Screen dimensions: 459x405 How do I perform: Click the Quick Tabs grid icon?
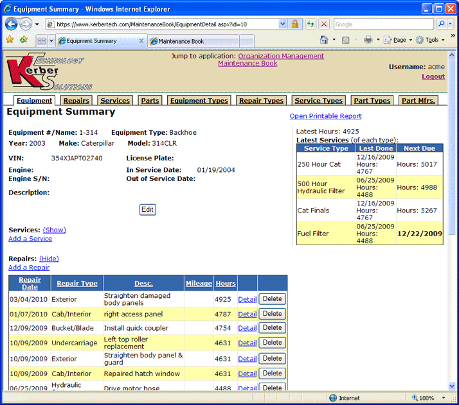coord(42,41)
